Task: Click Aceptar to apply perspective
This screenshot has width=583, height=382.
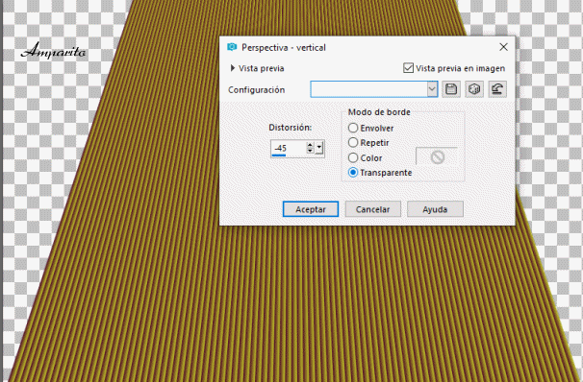Action: pyautogui.click(x=311, y=209)
